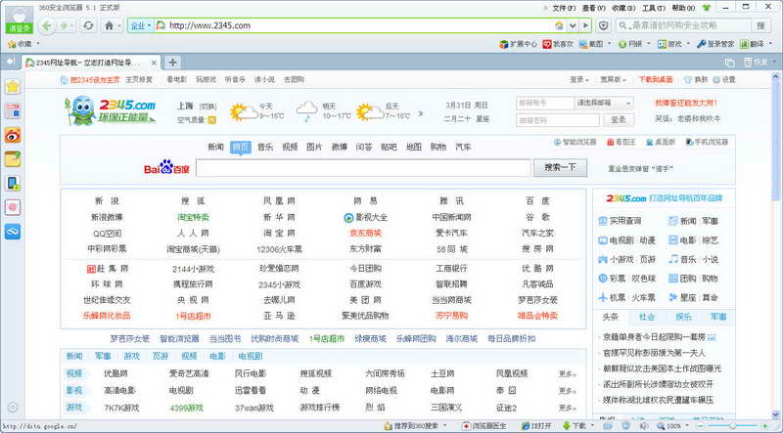Open a new tab with plus button
The image size is (783, 433).
point(172,63)
